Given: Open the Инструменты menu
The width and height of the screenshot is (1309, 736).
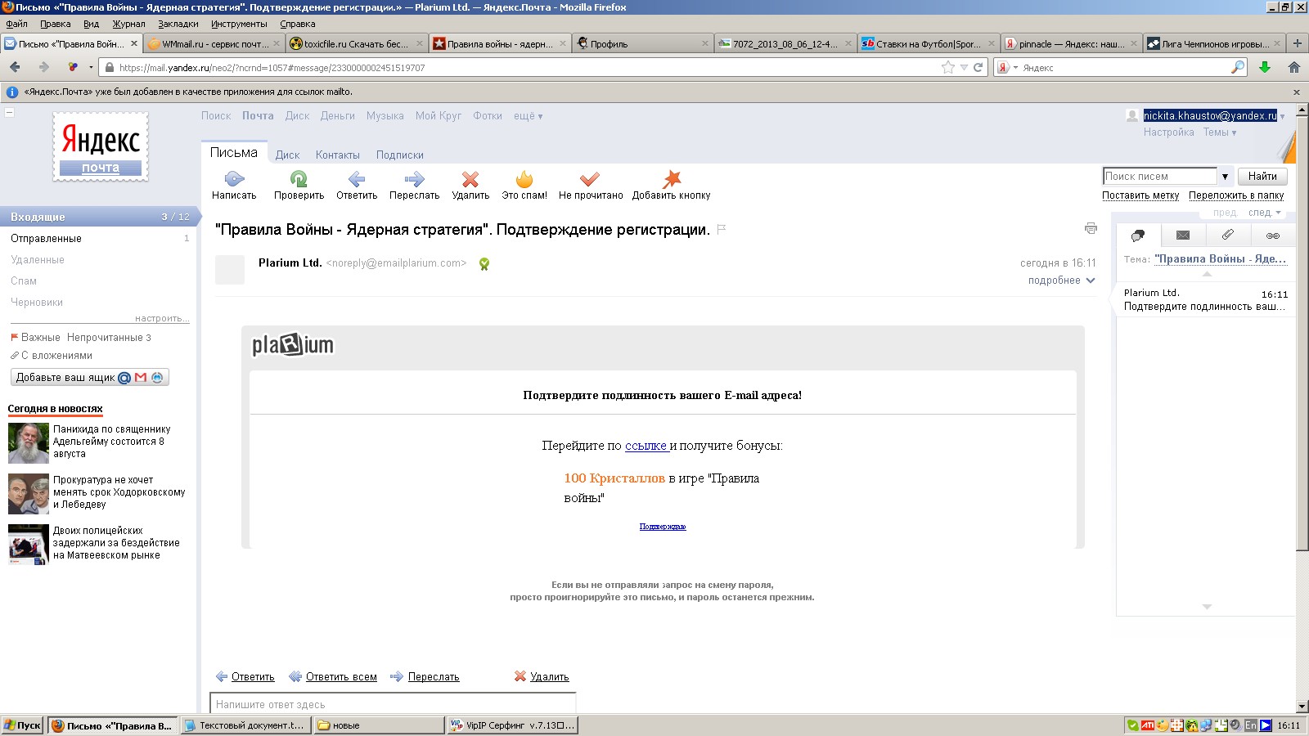Looking at the screenshot, I should click(x=239, y=24).
